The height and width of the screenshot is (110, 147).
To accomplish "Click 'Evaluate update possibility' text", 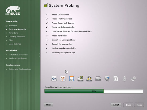I will pos(64,48).
